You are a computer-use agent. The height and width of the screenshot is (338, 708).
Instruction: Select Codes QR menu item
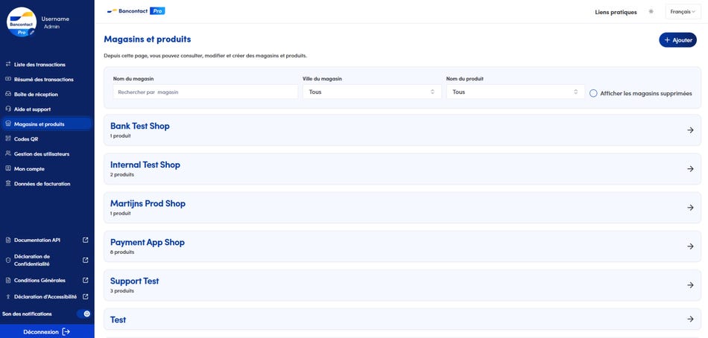(x=26, y=139)
